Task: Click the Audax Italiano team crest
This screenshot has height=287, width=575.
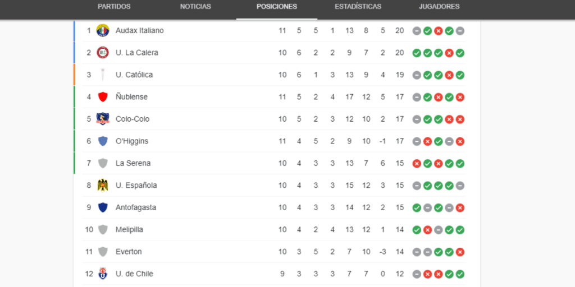Action: pyautogui.click(x=103, y=30)
